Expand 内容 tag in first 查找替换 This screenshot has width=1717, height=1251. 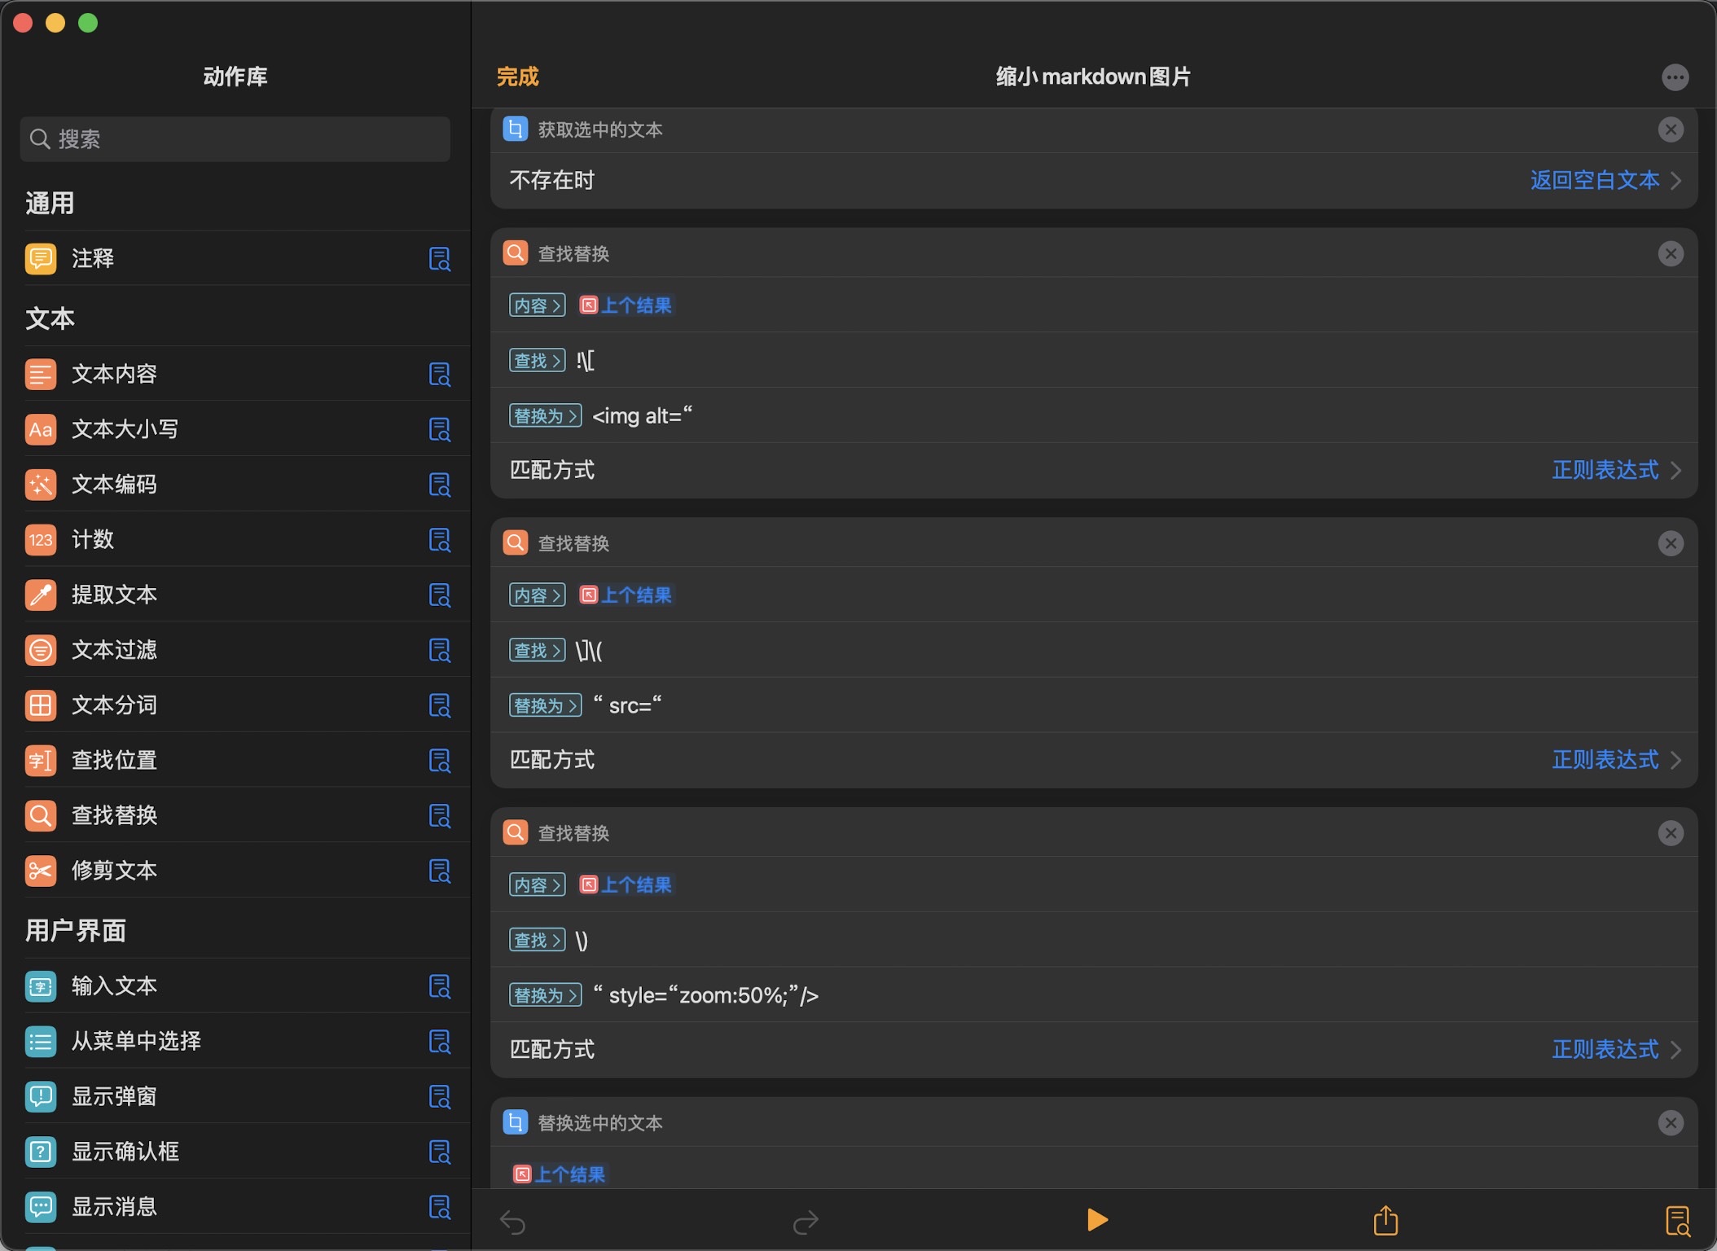coord(538,305)
